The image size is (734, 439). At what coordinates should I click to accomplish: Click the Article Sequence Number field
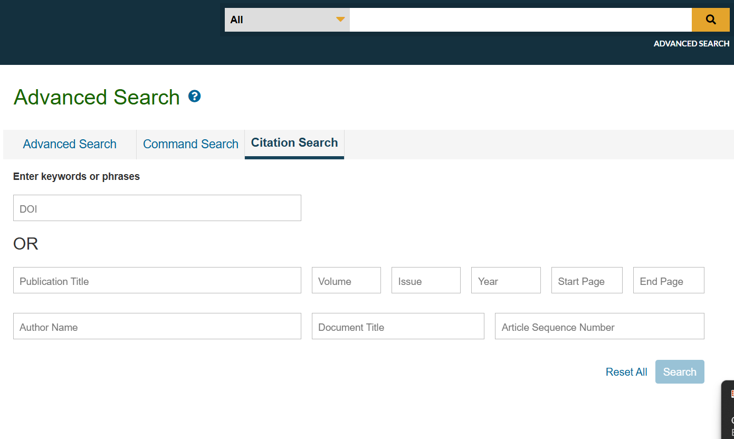pos(599,326)
